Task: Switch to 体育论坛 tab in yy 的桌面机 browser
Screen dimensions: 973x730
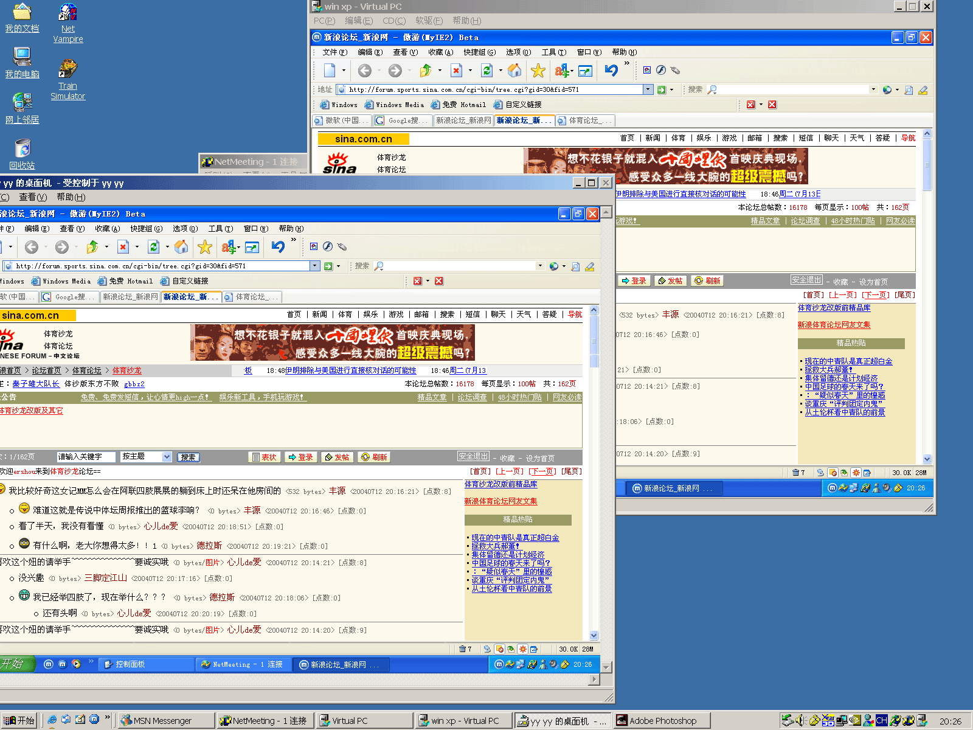Action: pos(251,297)
